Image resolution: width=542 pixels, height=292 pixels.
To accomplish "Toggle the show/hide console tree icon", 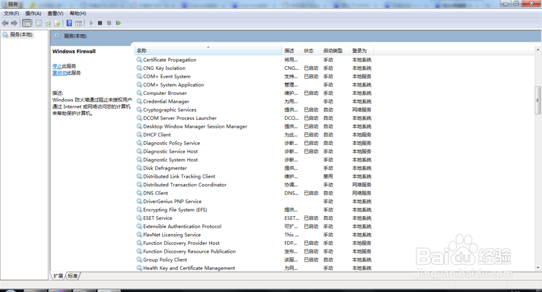I will 27,23.
